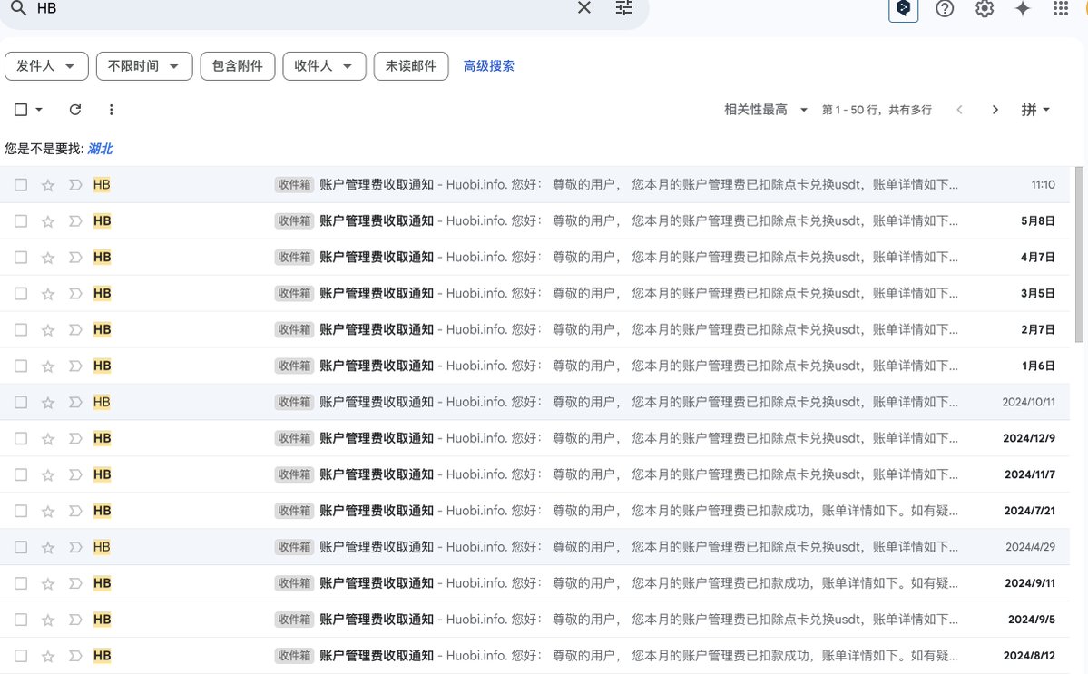Open search options filter icon
Viewport: 1088px width, 674px height.
tap(623, 7)
